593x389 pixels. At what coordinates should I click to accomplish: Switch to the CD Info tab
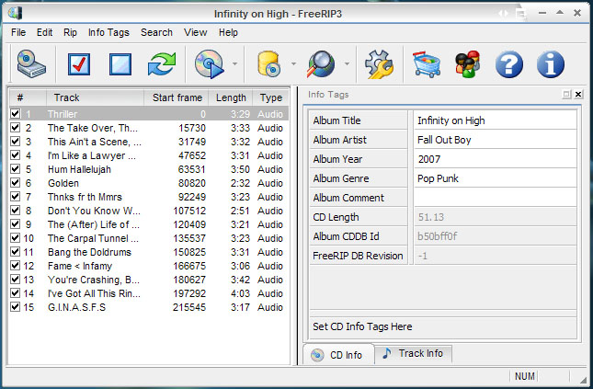pos(338,355)
